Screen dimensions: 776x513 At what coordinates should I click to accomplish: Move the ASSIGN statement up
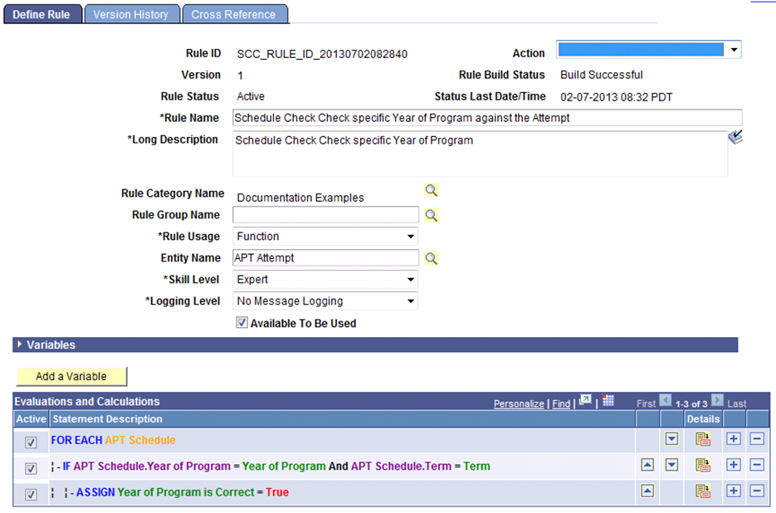(x=647, y=491)
